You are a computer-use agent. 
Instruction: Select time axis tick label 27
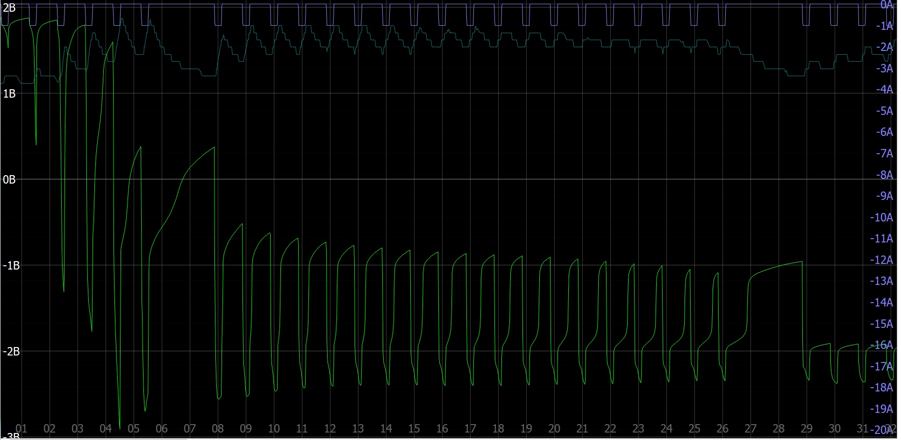click(751, 429)
